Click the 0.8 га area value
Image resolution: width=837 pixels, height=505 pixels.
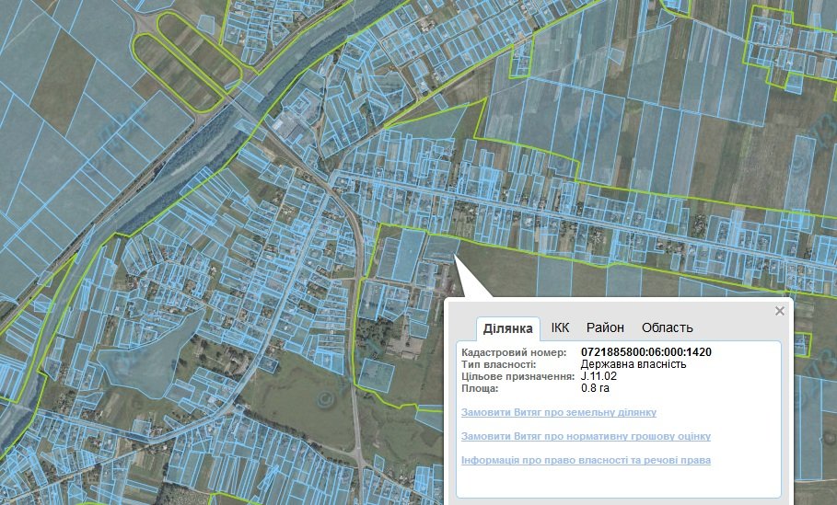tap(595, 388)
